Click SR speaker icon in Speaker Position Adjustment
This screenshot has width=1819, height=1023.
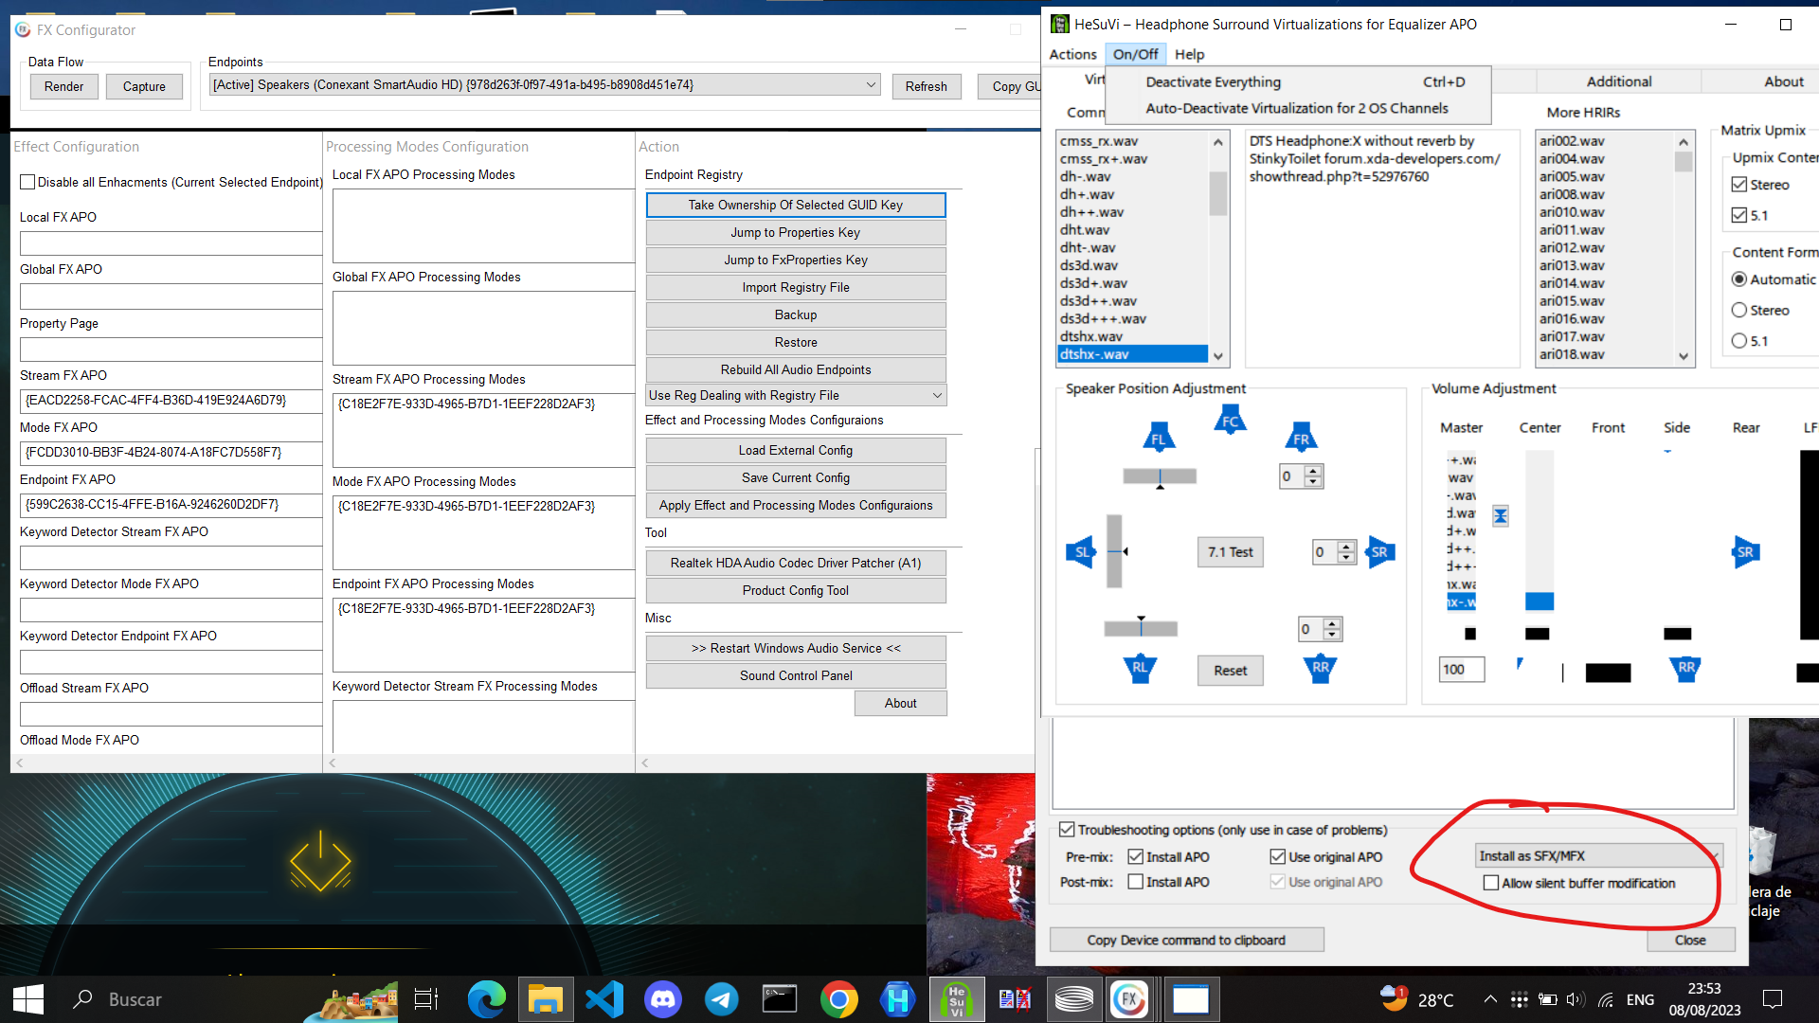pyautogui.click(x=1379, y=552)
